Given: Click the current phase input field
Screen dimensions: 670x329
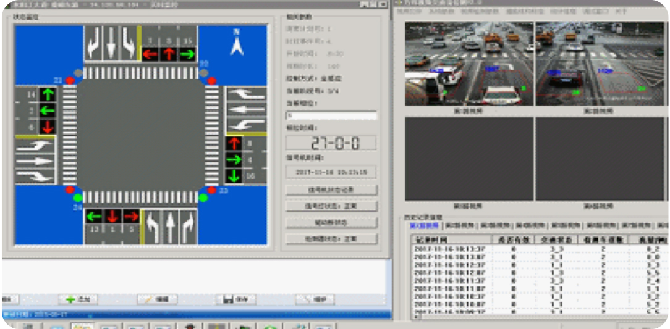Looking at the screenshot, I should [331, 115].
